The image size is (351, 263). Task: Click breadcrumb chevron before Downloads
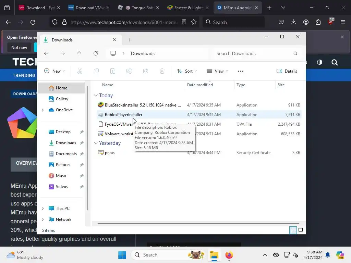point(123,53)
